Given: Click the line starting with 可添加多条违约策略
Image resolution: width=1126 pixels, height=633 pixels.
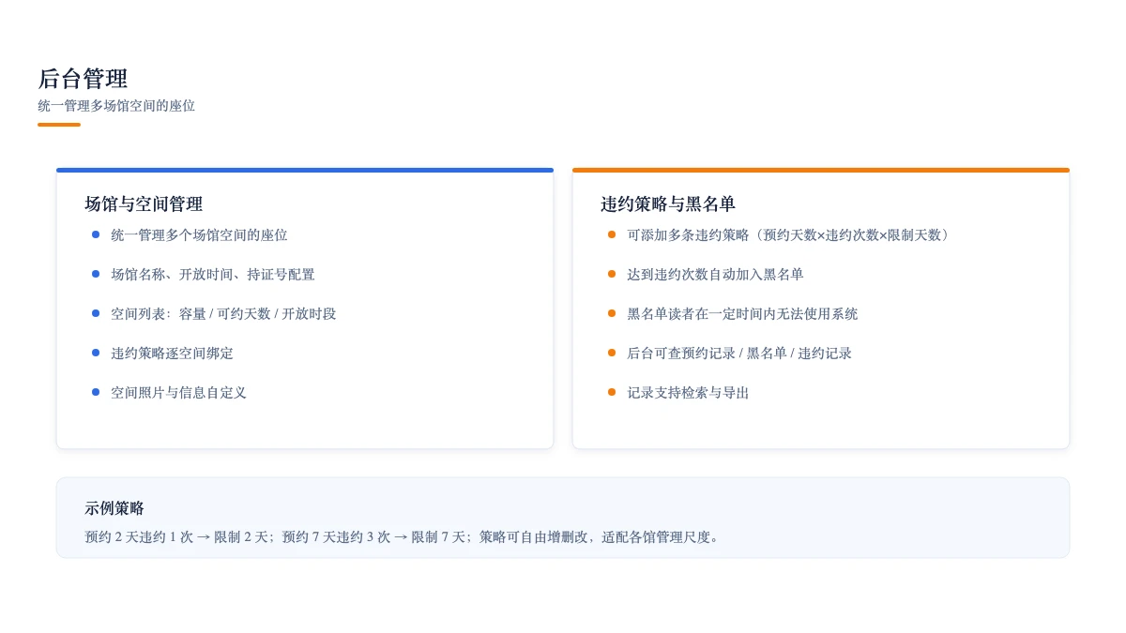Looking at the screenshot, I should point(791,235).
